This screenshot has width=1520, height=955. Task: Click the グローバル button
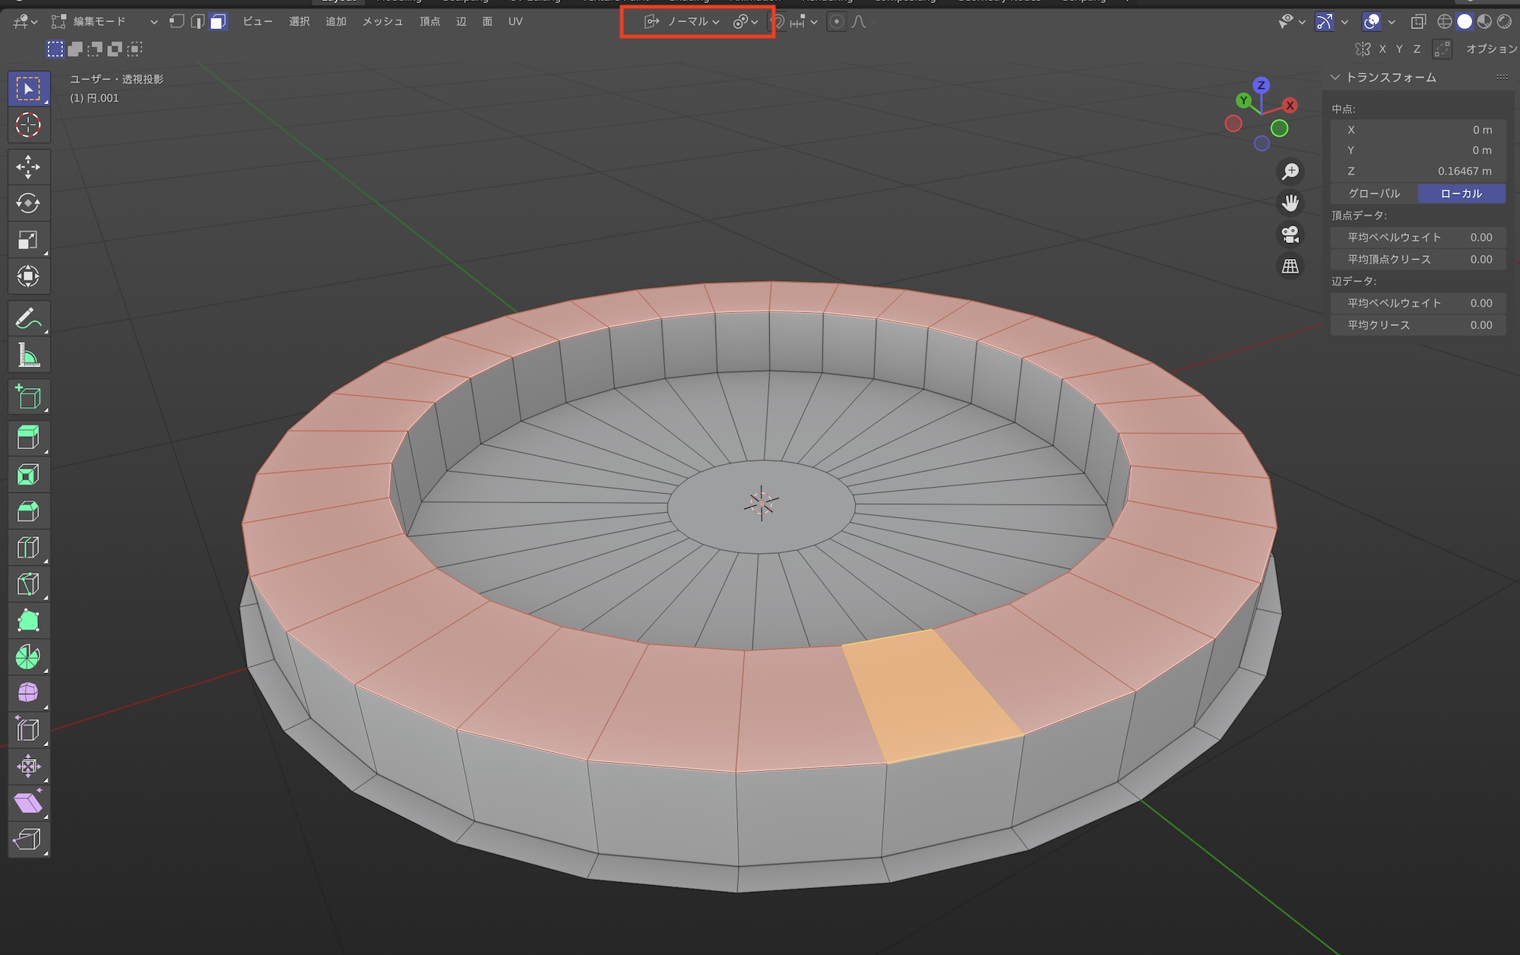(x=1374, y=194)
